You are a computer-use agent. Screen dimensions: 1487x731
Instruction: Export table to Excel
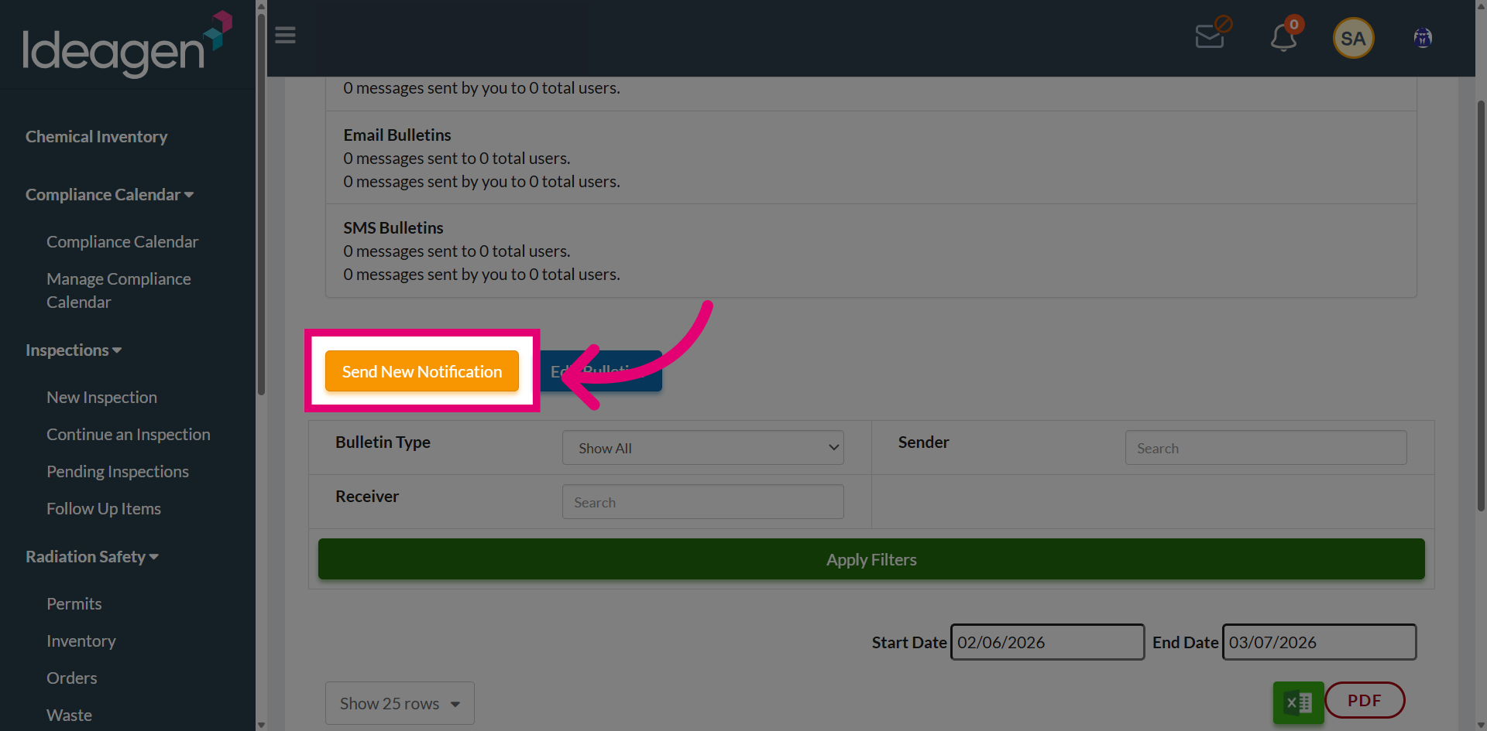click(1298, 702)
